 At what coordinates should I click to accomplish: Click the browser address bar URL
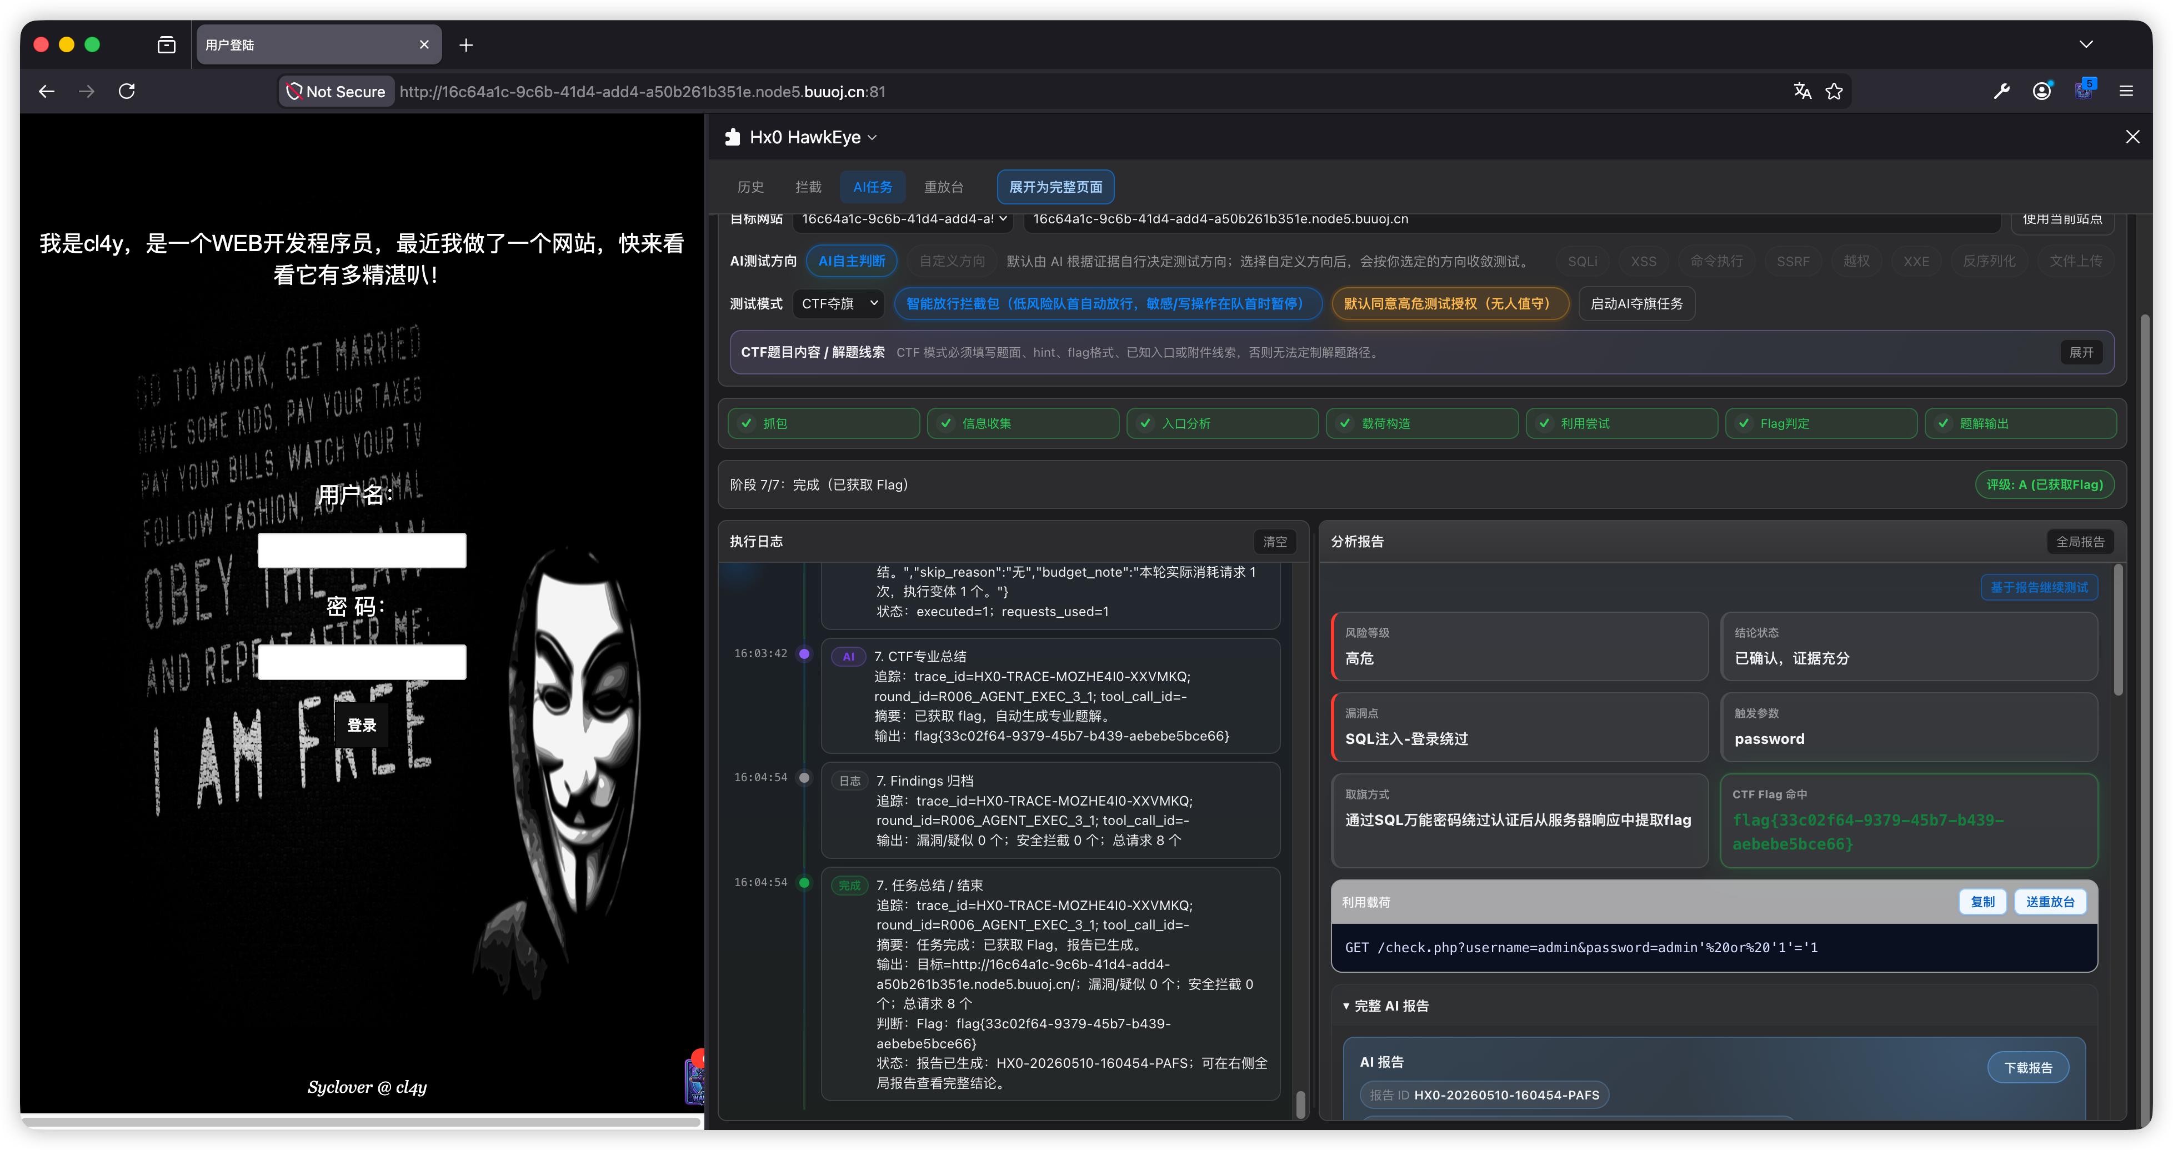pos(642,92)
